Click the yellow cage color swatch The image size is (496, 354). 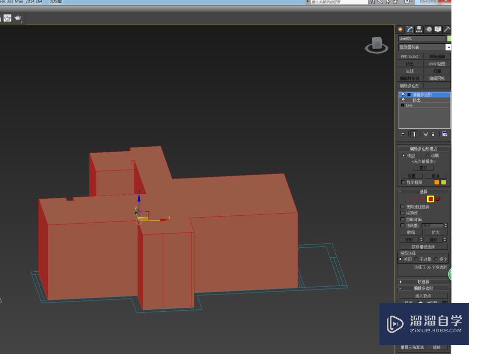[443, 182]
